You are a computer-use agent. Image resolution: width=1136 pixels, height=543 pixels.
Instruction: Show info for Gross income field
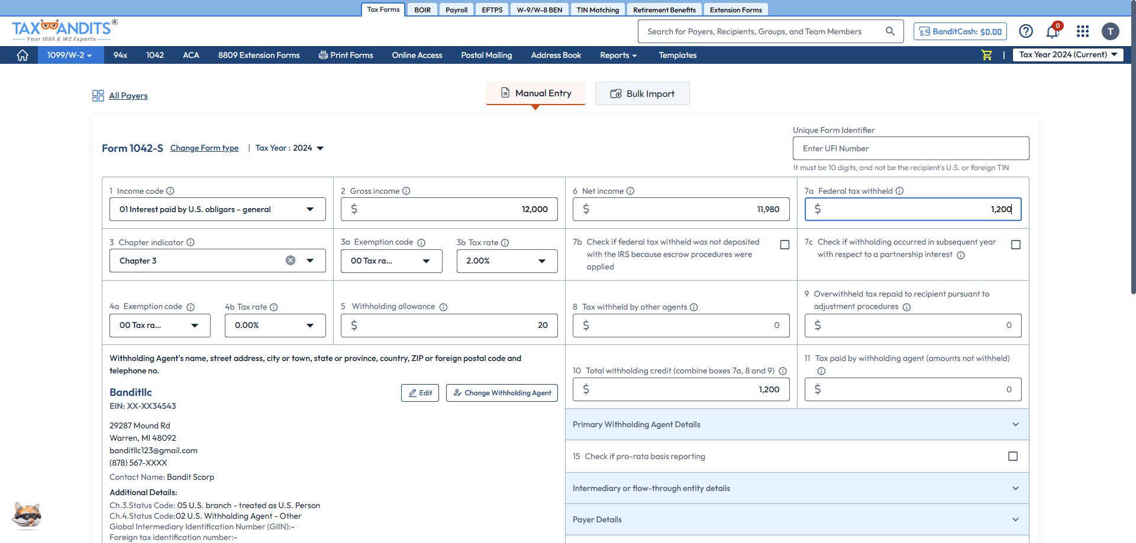406,191
